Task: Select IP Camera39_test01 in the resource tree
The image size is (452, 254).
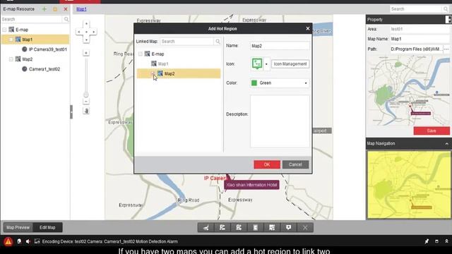Action: (x=47, y=49)
